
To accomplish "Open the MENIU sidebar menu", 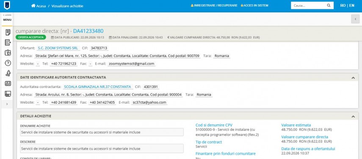I will (7, 19).
